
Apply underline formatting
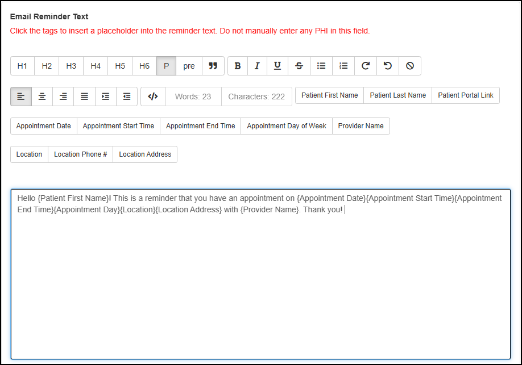click(277, 65)
